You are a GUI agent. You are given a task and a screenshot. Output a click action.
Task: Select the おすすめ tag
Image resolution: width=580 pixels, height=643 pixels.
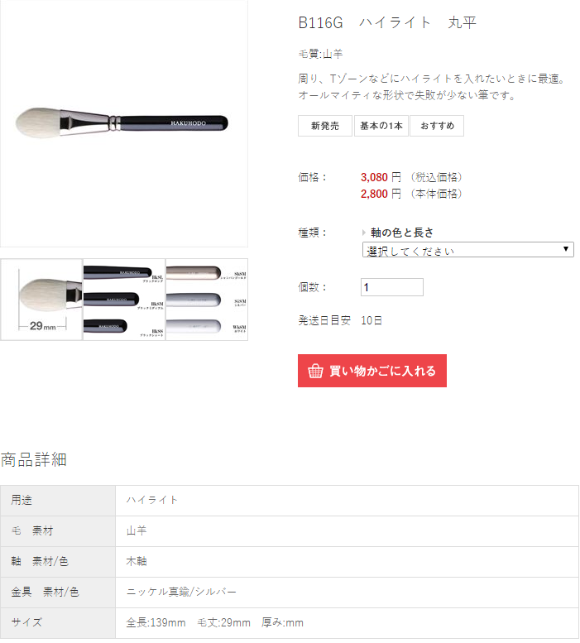click(x=437, y=126)
